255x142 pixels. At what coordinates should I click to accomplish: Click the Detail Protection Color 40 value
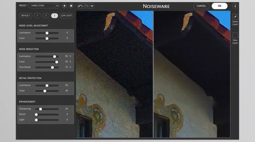[x=66, y=91]
